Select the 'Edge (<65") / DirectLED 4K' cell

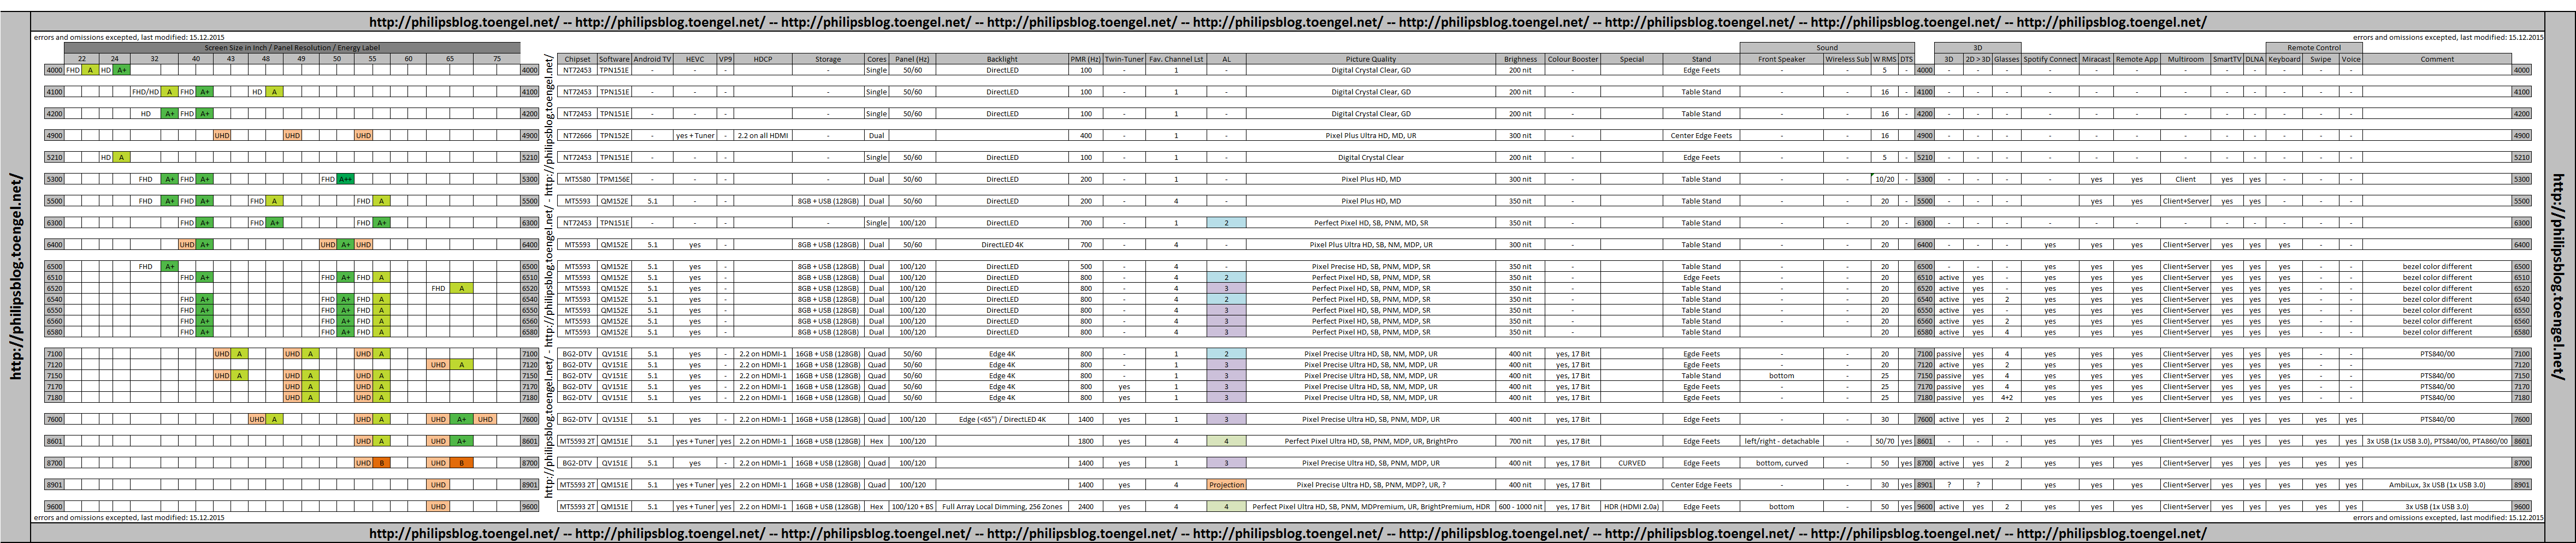click(x=1002, y=420)
